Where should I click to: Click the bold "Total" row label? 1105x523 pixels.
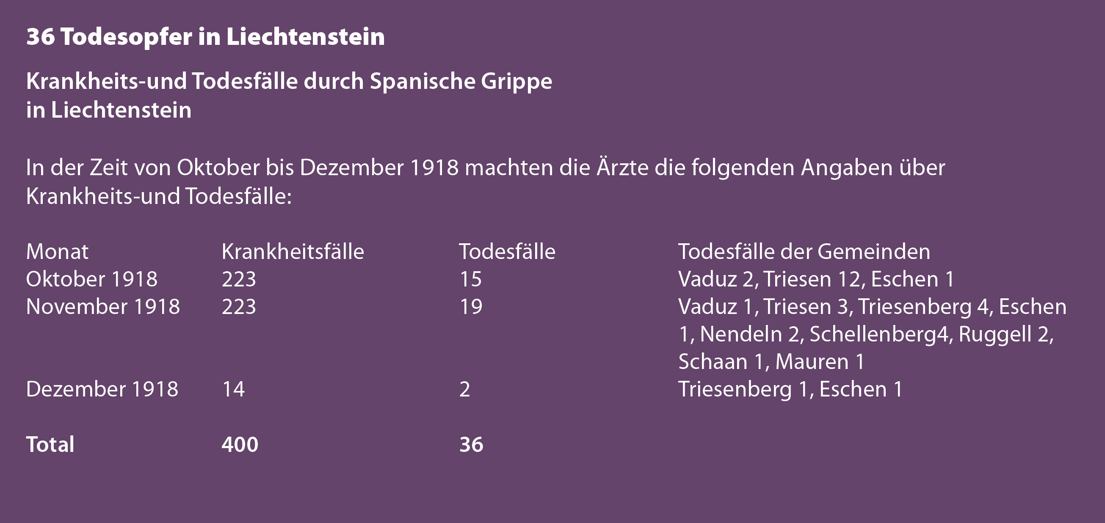pos(50,445)
